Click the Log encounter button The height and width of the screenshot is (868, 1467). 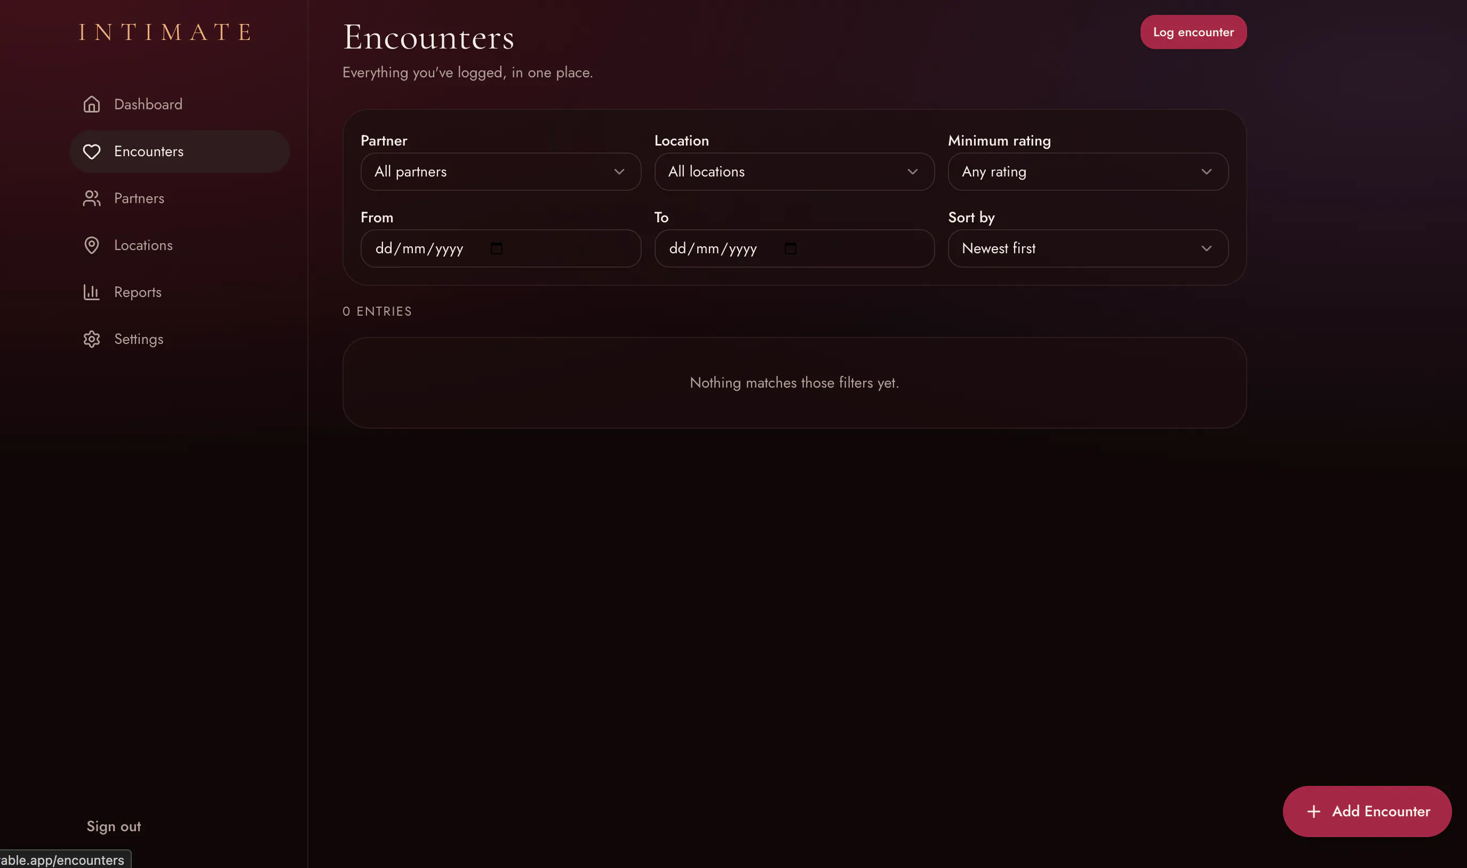[1193, 32]
